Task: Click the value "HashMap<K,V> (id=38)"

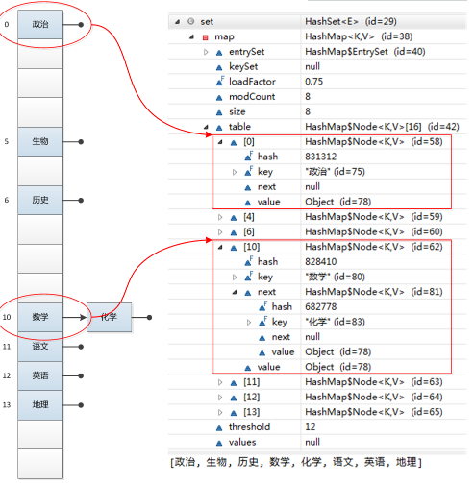Action: [x=359, y=36]
